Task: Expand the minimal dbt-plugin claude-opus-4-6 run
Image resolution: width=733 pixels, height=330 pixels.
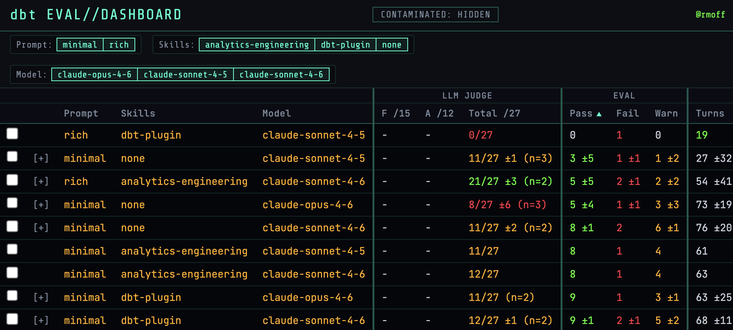Action: [x=42, y=297]
